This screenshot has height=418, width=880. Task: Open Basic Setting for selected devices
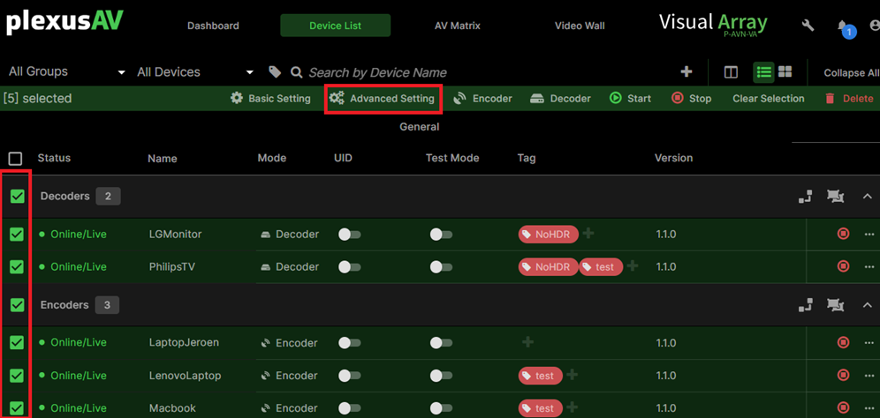[270, 99]
